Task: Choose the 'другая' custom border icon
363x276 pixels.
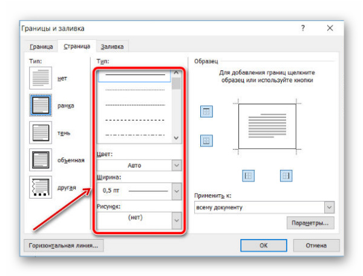Action: [41, 188]
